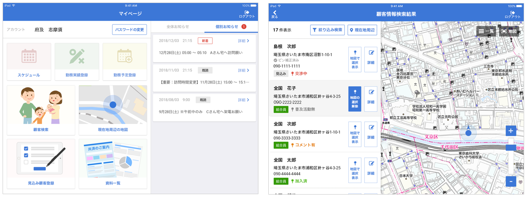Open 見込み顧客登録 tile

[x=41, y=164]
